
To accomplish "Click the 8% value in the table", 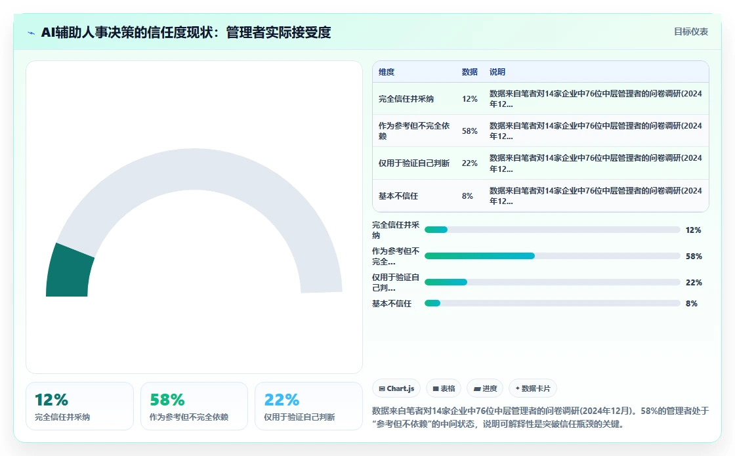I will click(467, 196).
